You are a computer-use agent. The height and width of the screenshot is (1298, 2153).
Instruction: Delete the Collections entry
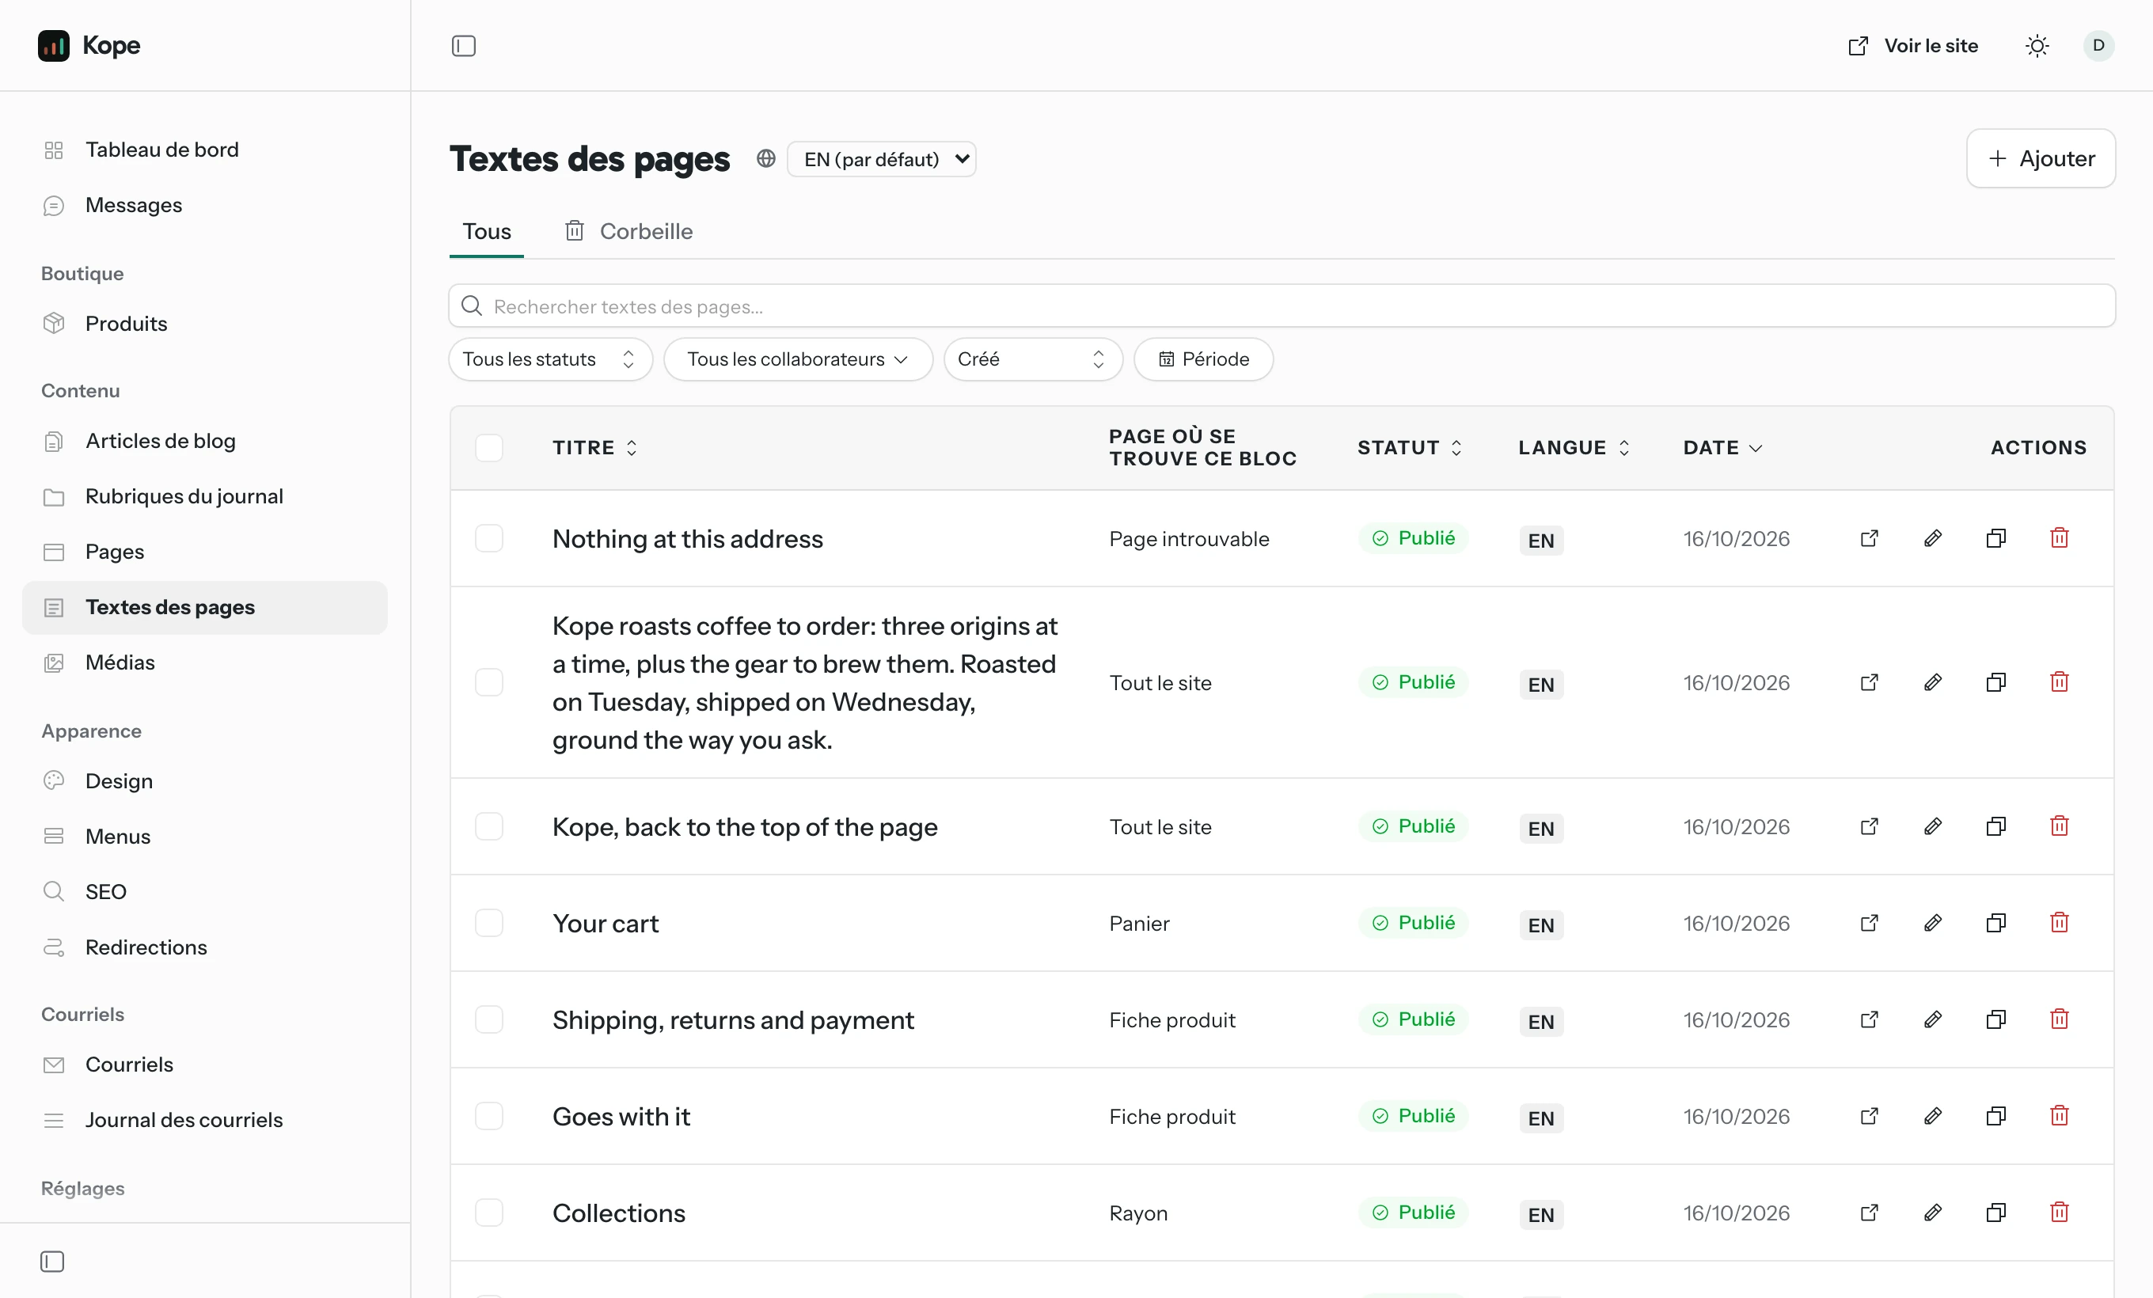(x=2060, y=1213)
